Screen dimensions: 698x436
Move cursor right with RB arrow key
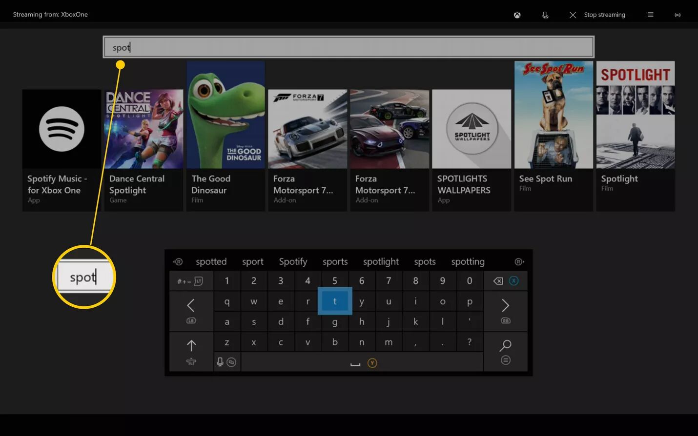click(x=505, y=311)
